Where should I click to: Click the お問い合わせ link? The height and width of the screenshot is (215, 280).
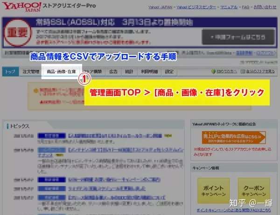pos(265,7)
